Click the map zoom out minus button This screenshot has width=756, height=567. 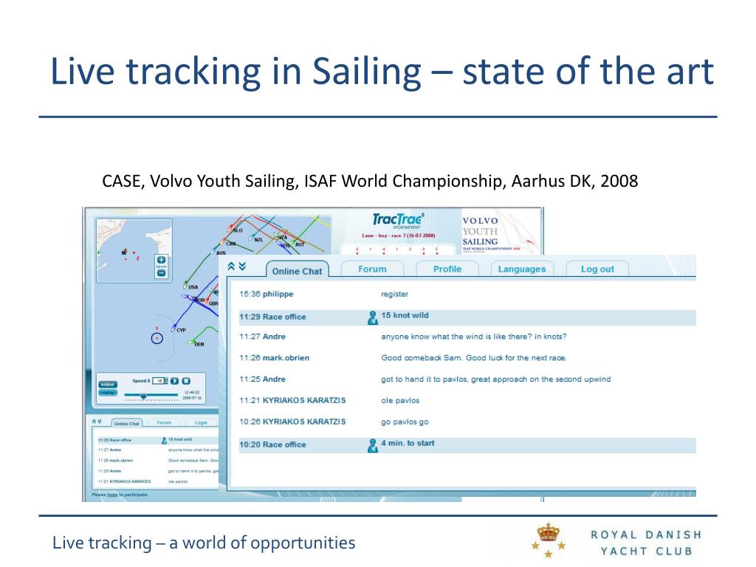click(x=161, y=273)
